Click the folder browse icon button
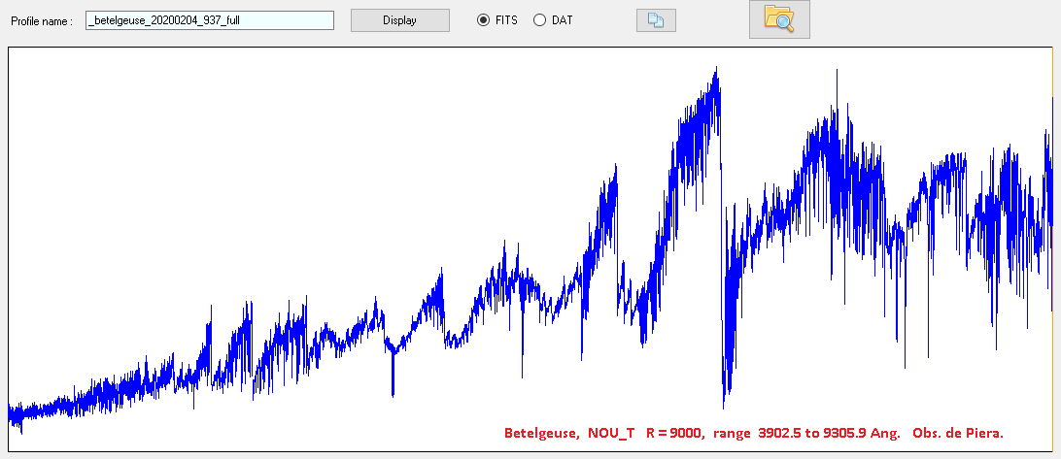Viewport: 1061px width, 459px height. [778, 19]
